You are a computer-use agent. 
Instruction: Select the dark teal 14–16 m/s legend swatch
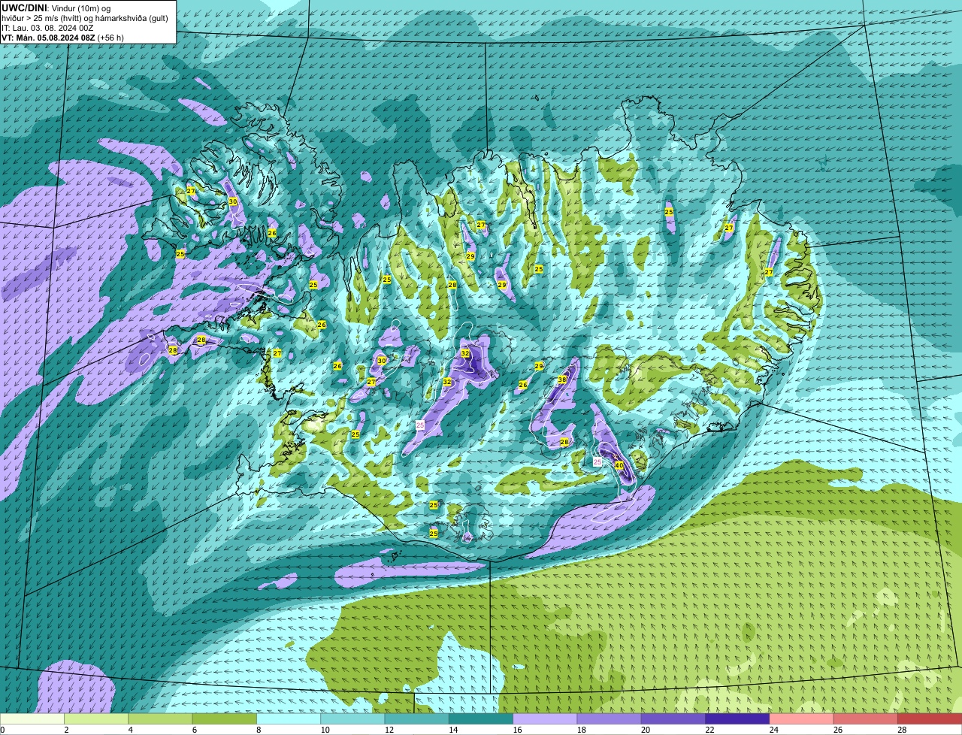481,718
